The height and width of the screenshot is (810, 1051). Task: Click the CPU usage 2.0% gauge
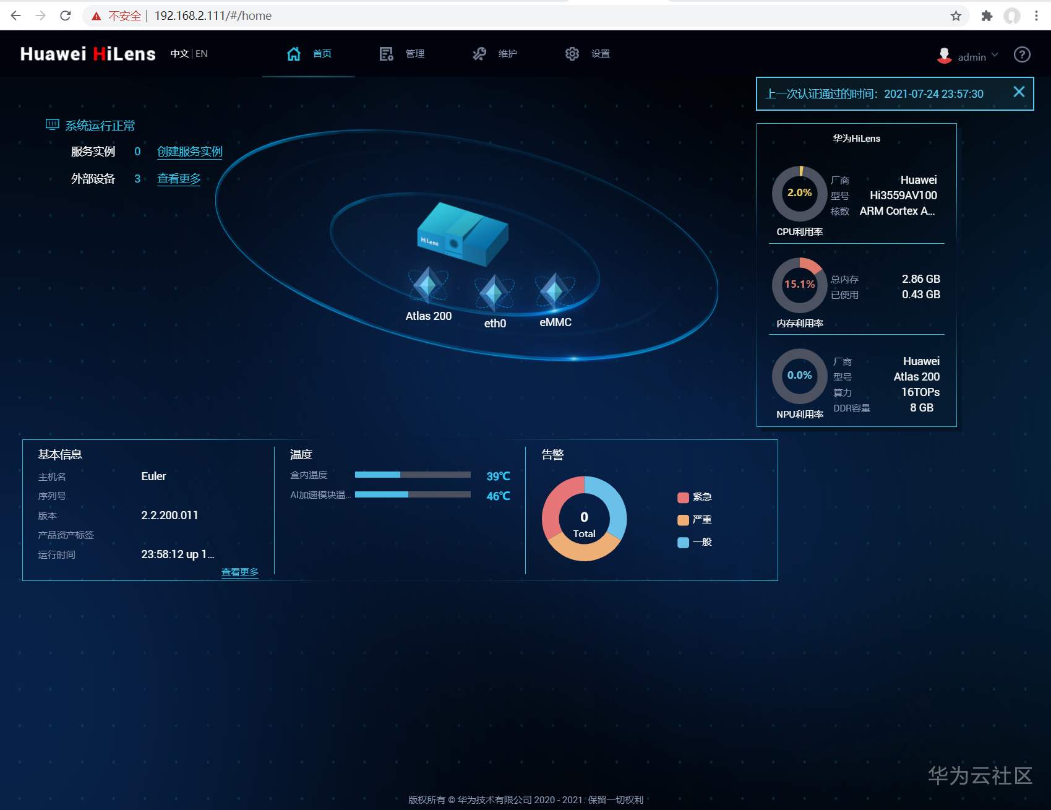pyautogui.click(x=799, y=193)
